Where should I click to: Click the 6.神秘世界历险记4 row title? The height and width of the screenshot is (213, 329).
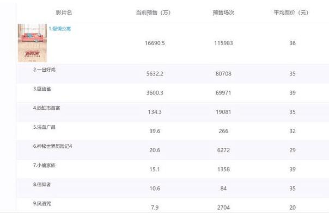pyautogui.click(x=52, y=146)
